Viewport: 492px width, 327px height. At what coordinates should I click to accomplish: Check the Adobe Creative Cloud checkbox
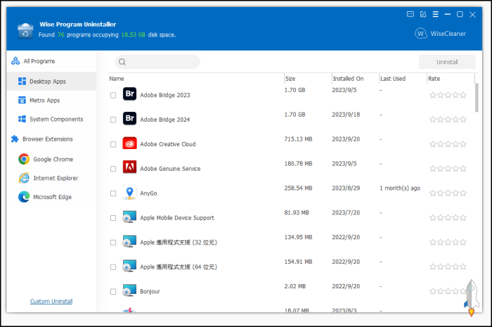(113, 144)
